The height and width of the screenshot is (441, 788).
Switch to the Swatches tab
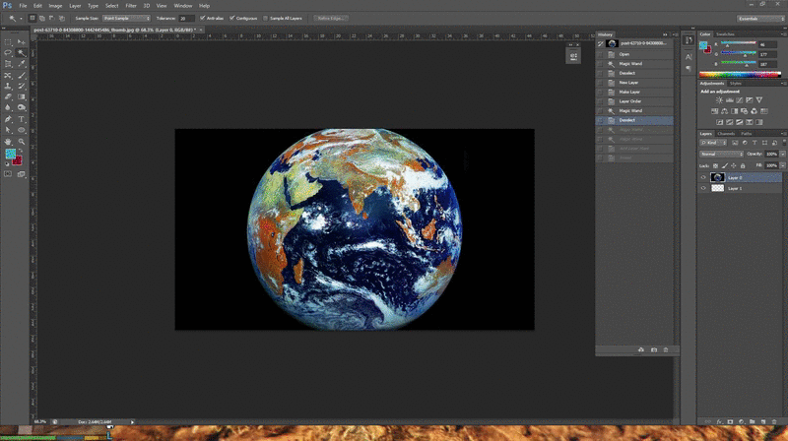pyautogui.click(x=725, y=34)
